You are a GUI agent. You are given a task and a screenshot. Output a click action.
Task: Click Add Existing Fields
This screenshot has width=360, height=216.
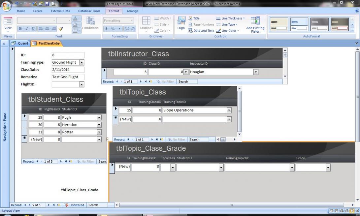point(255,24)
